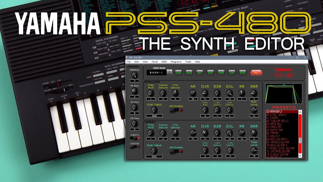Click the SAVE button
The width and height of the screenshot is (323, 182).
click(x=189, y=73)
